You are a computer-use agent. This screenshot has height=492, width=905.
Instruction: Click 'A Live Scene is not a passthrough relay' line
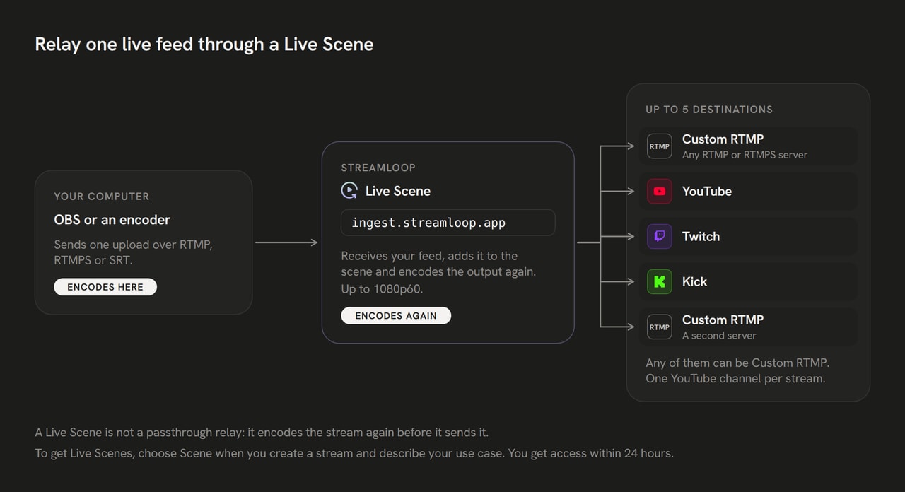click(262, 432)
